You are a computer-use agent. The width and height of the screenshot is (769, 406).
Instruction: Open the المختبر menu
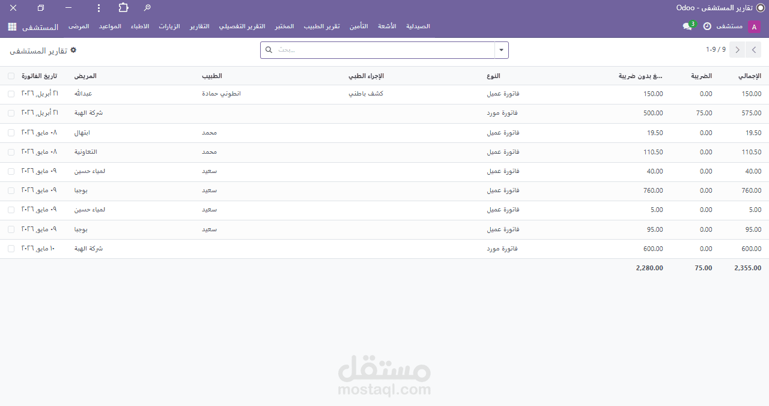click(285, 26)
